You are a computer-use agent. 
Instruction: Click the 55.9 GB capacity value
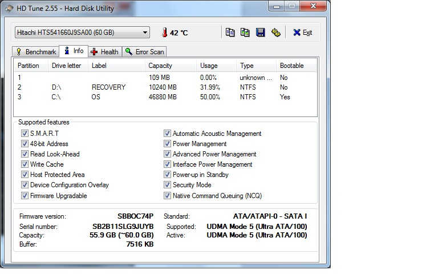pos(121,235)
